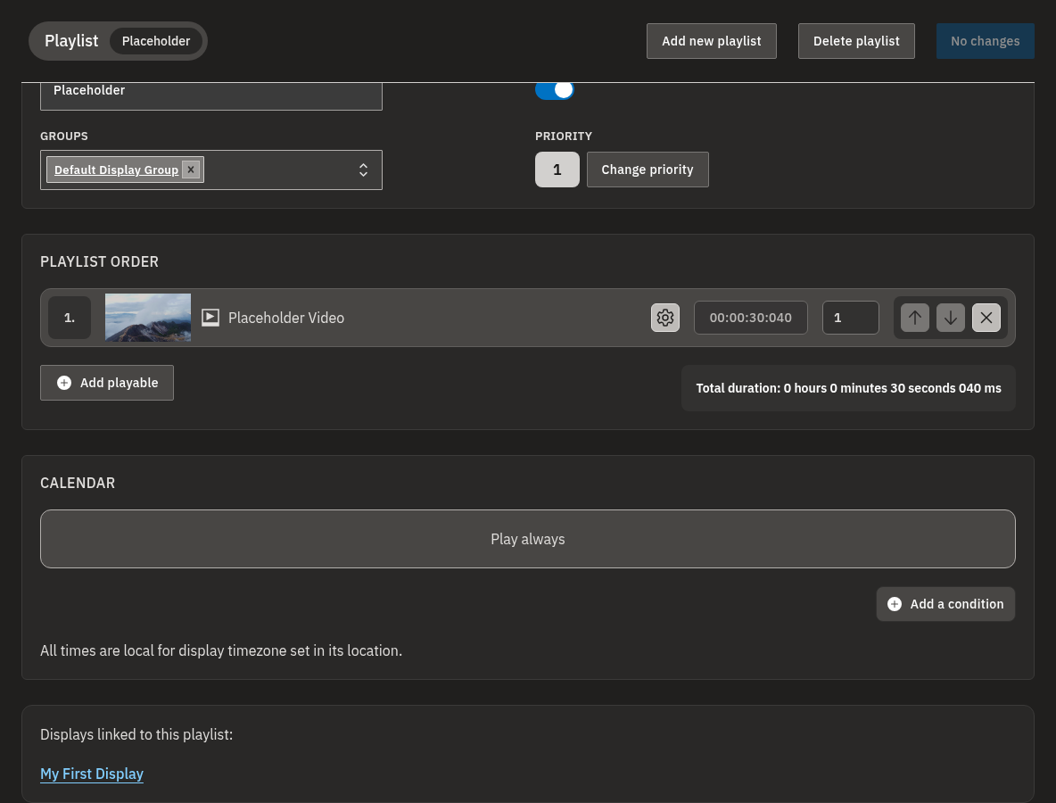Click the No changes save button
Viewport: 1056px width, 803px height.
click(x=985, y=41)
